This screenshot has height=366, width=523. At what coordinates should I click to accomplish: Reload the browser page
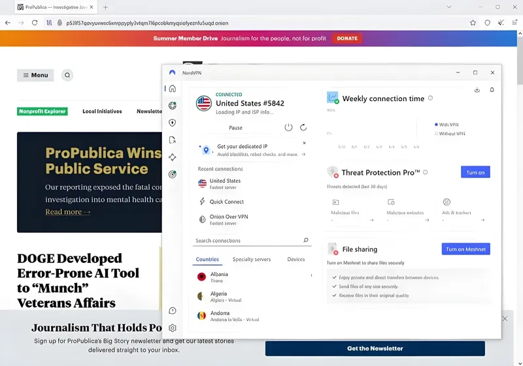(35, 23)
